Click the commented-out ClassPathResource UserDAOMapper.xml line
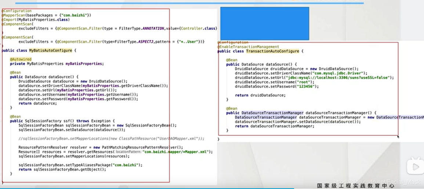 [x=111, y=138]
